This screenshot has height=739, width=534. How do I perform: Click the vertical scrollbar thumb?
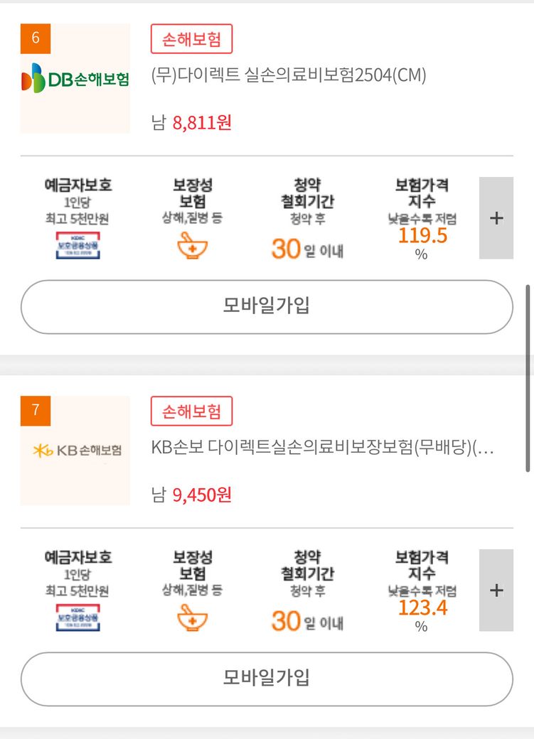pos(528,378)
